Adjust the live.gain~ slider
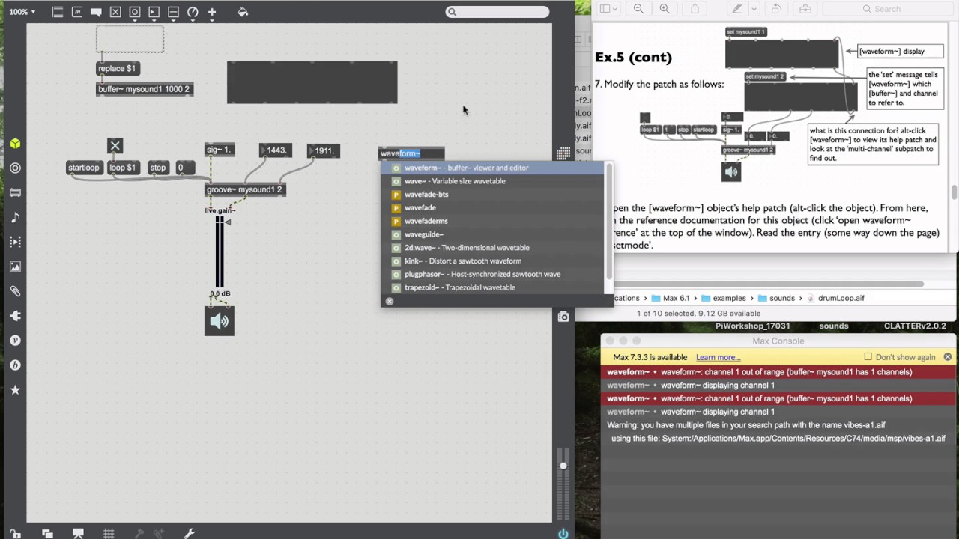 (x=220, y=253)
